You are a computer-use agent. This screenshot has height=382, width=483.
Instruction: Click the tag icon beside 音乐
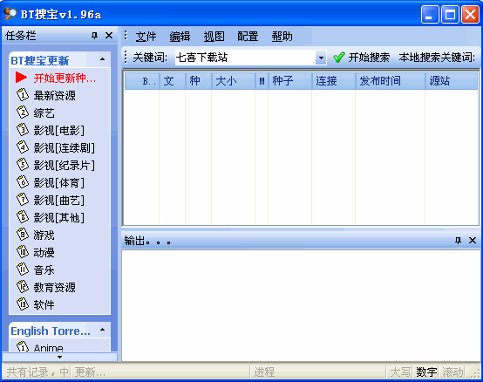click(22, 269)
